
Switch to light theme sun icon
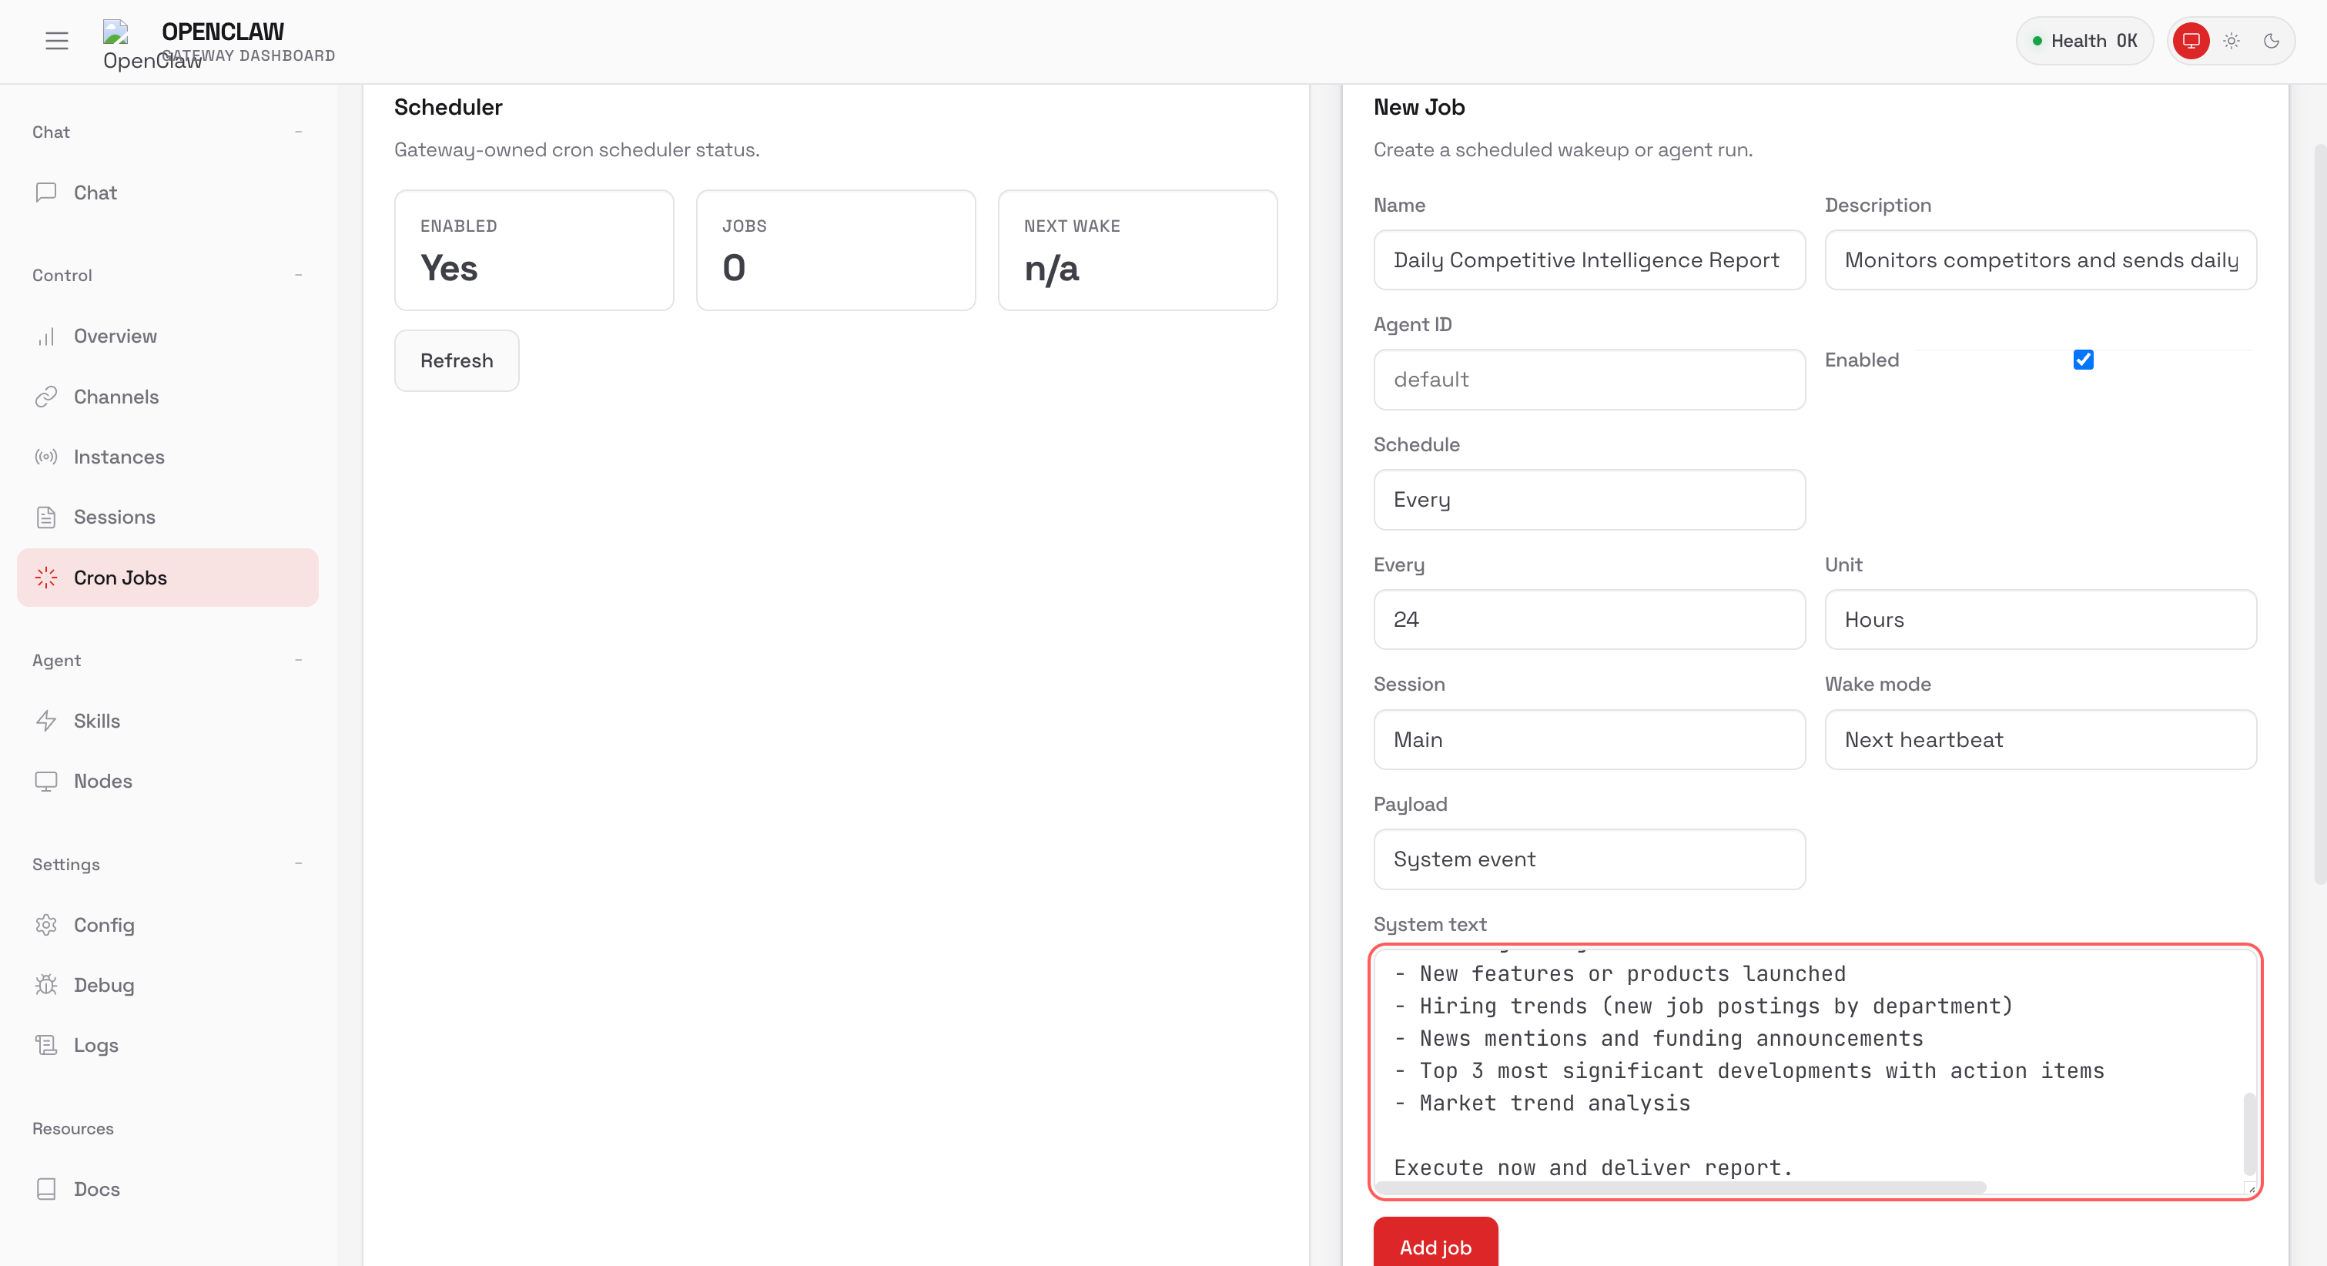2232,41
